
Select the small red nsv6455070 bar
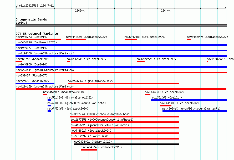pos(189,39)
